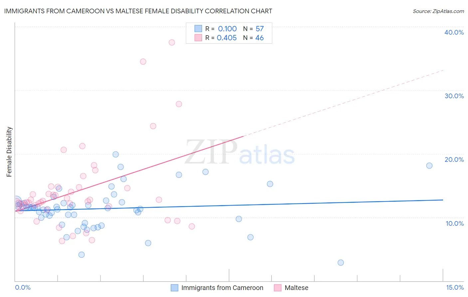Image resolution: width=468 pixels, height=297 pixels.
Task: Click the 0.0% x-axis label
Action: pyautogui.click(x=23, y=287)
